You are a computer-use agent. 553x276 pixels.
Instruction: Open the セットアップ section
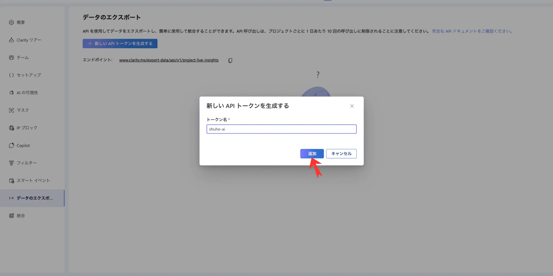point(29,75)
